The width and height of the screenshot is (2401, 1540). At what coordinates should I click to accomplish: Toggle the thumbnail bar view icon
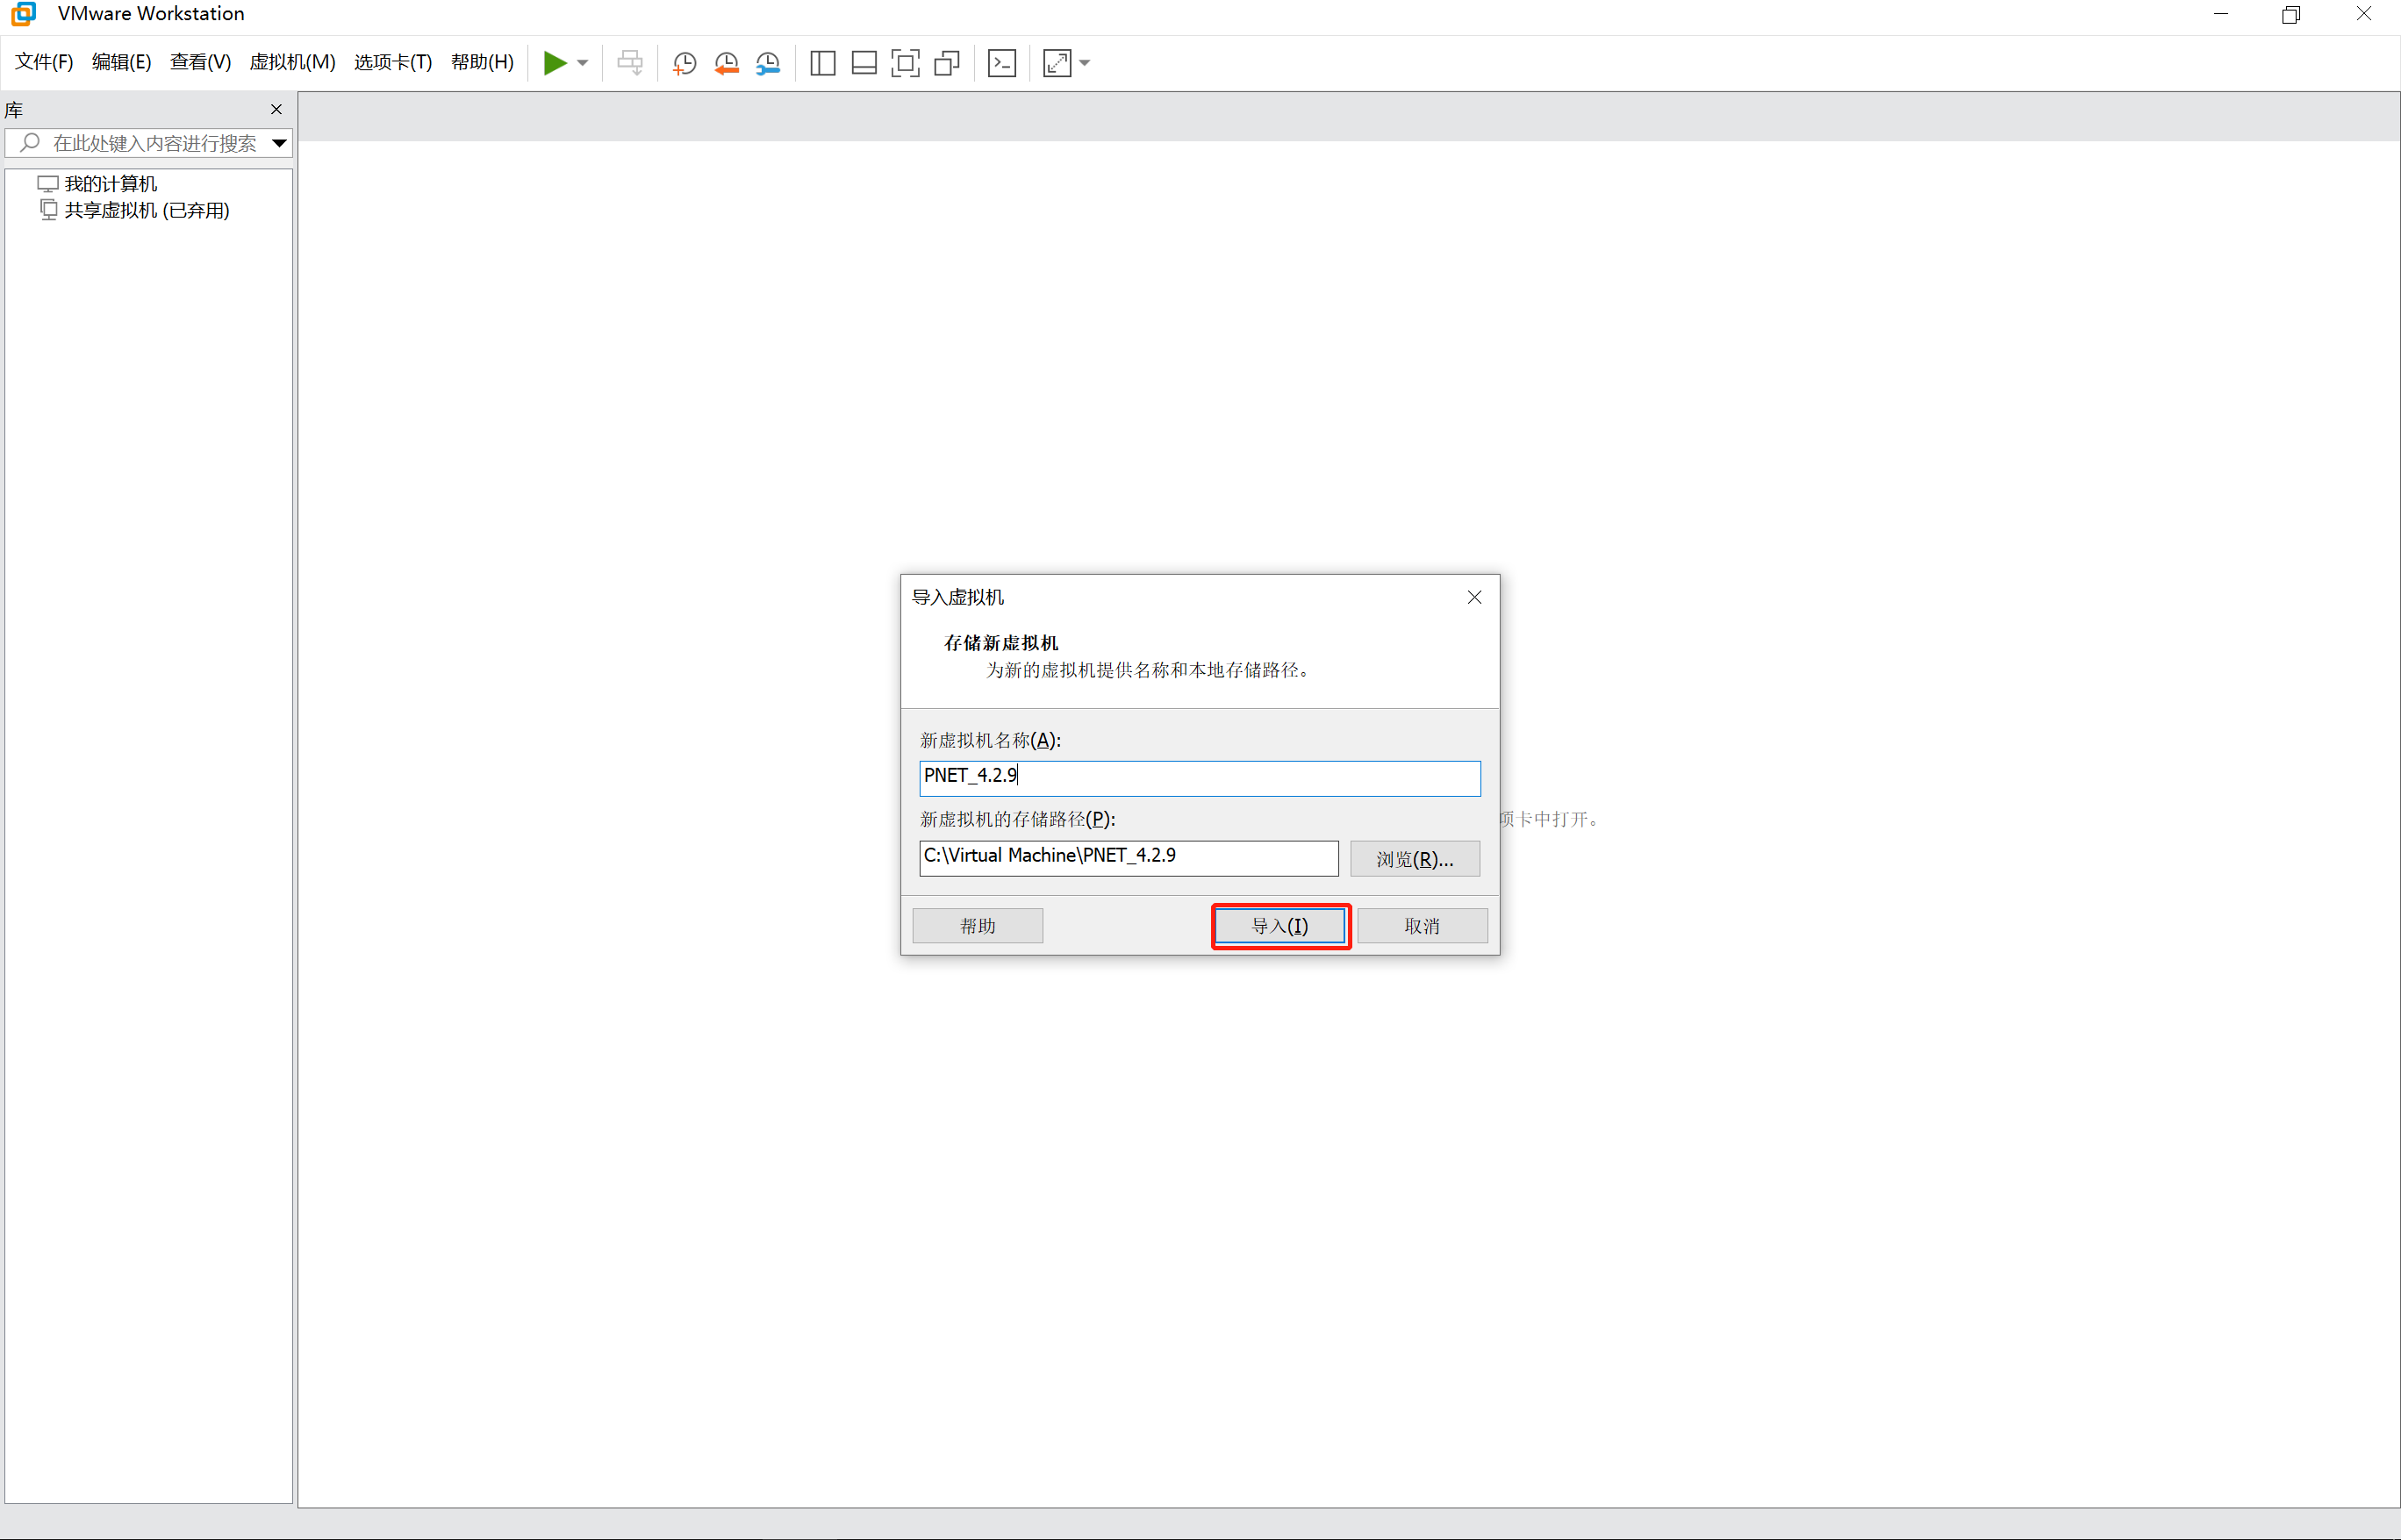[864, 63]
